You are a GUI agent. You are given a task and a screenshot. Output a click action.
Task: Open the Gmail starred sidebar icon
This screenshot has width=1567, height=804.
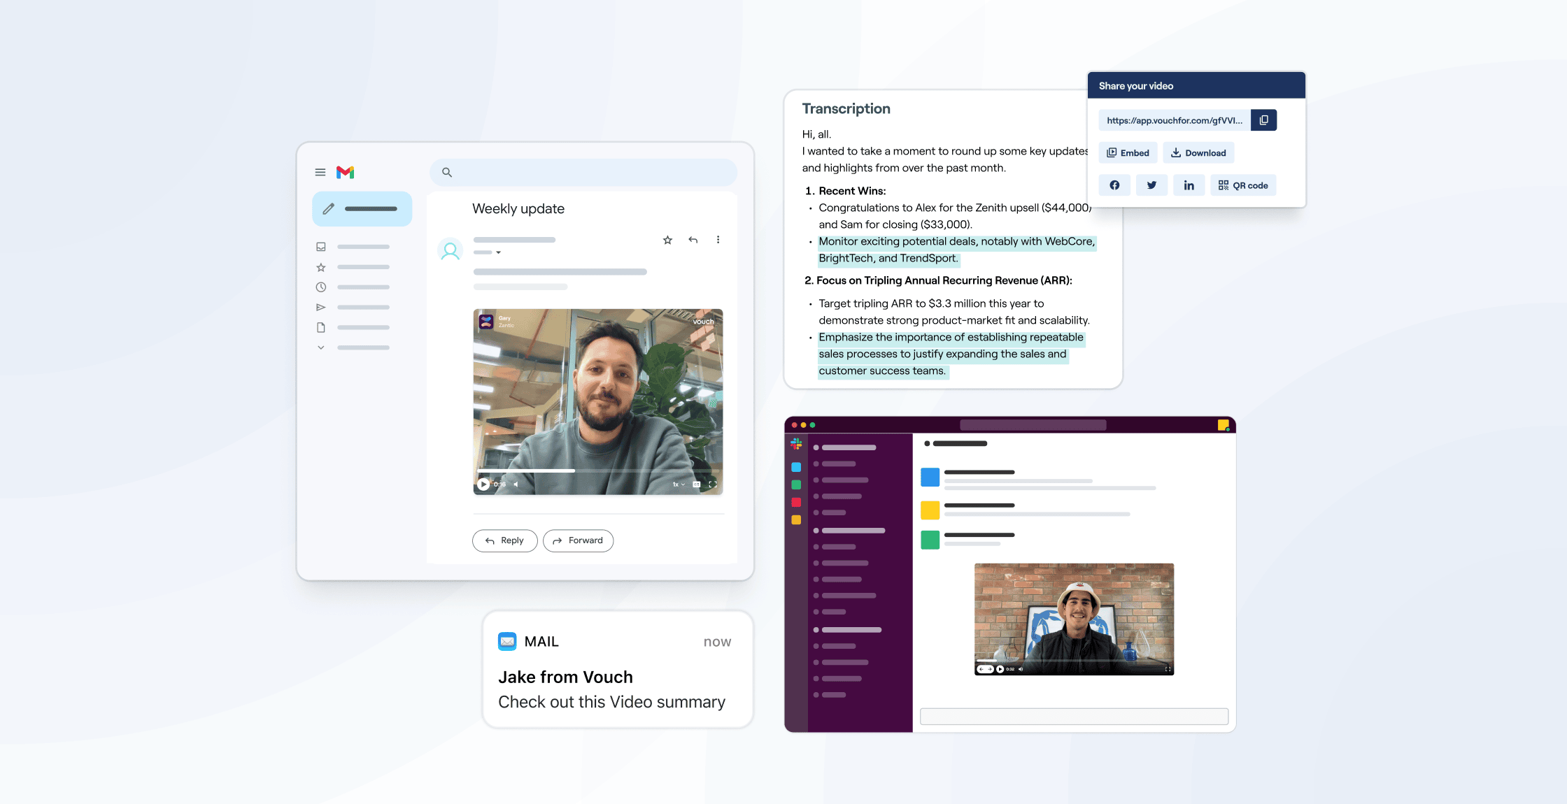321,267
